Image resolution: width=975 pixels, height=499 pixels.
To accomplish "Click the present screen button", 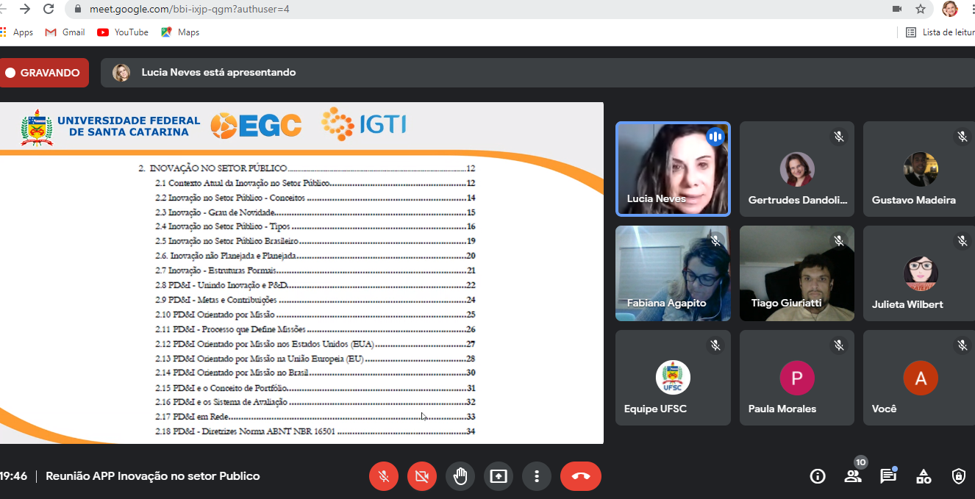I will [x=499, y=476].
